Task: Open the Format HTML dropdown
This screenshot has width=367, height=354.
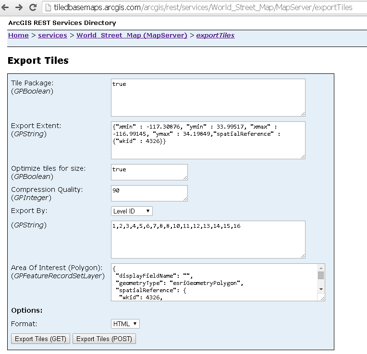Action: (x=125, y=324)
